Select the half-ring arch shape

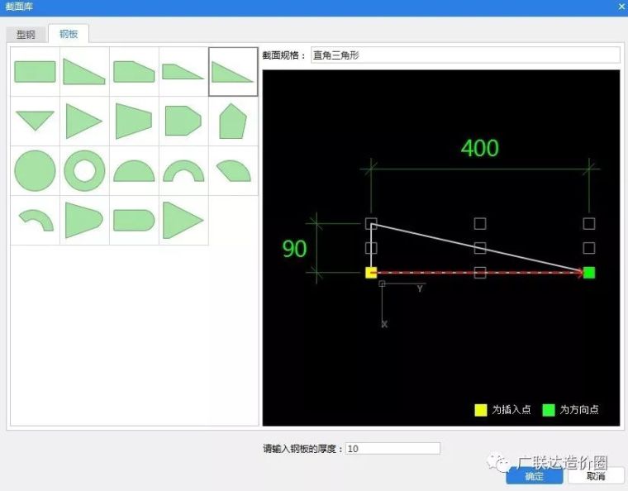183,171
